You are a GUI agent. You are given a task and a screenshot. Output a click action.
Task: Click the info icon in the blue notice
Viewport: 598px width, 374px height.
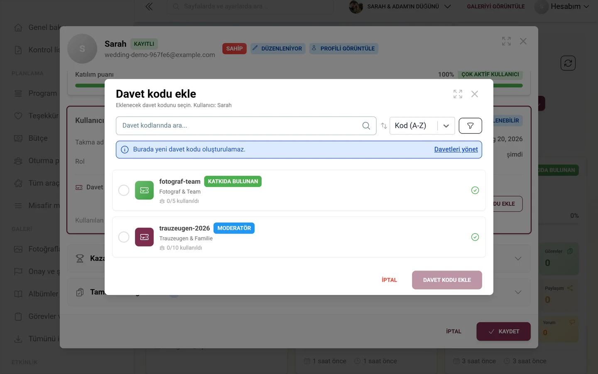pyautogui.click(x=125, y=150)
